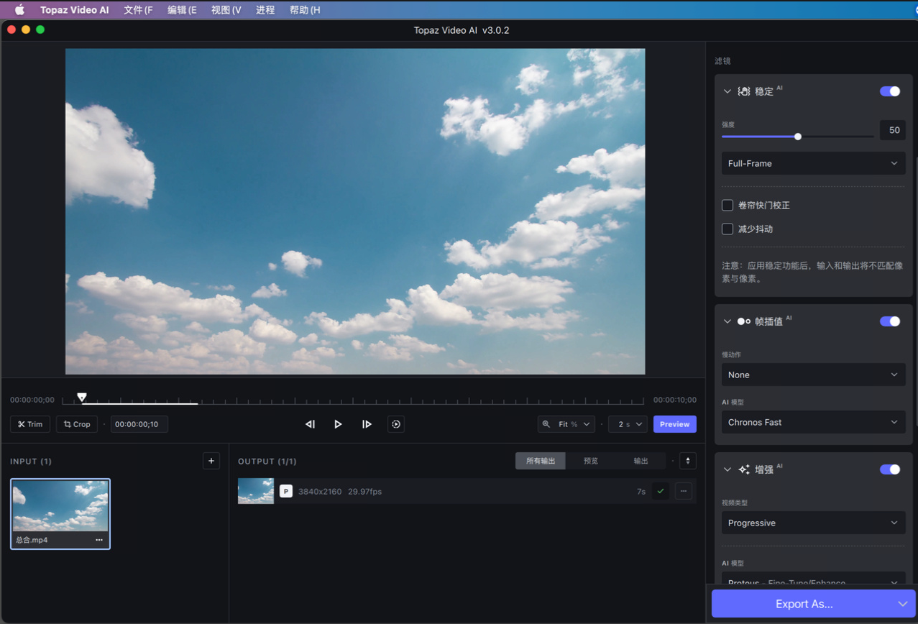The image size is (918, 624).
Task: Step back one frame
Action: tap(310, 424)
